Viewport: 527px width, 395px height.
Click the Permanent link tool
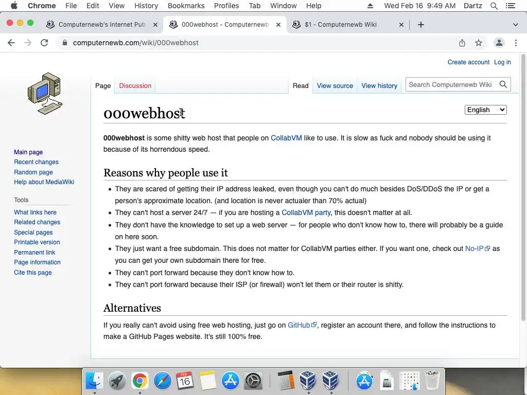[x=34, y=252]
